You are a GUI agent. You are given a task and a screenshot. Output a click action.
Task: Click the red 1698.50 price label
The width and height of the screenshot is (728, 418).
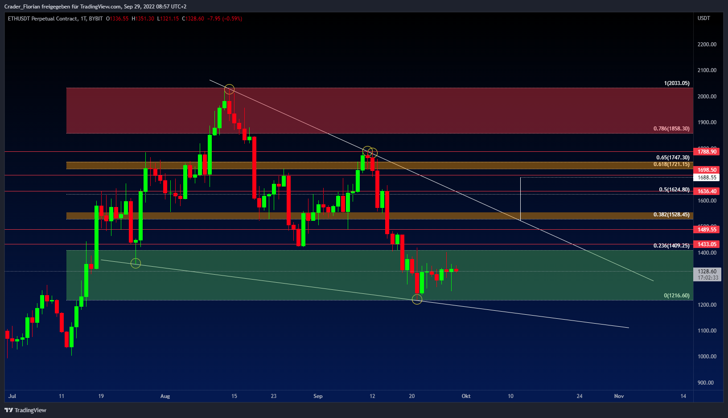click(707, 170)
